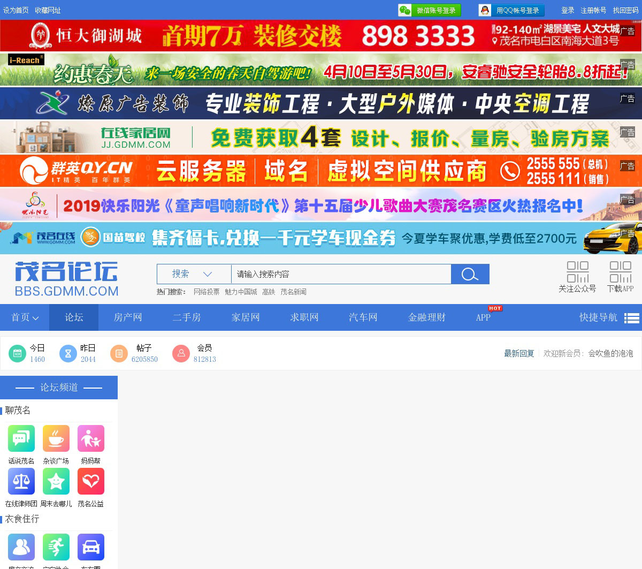Image resolution: width=642 pixels, height=569 pixels.
Task: Open the 在线家居网 JJ.GDMM.COM banner
Action: tap(321, 137)
